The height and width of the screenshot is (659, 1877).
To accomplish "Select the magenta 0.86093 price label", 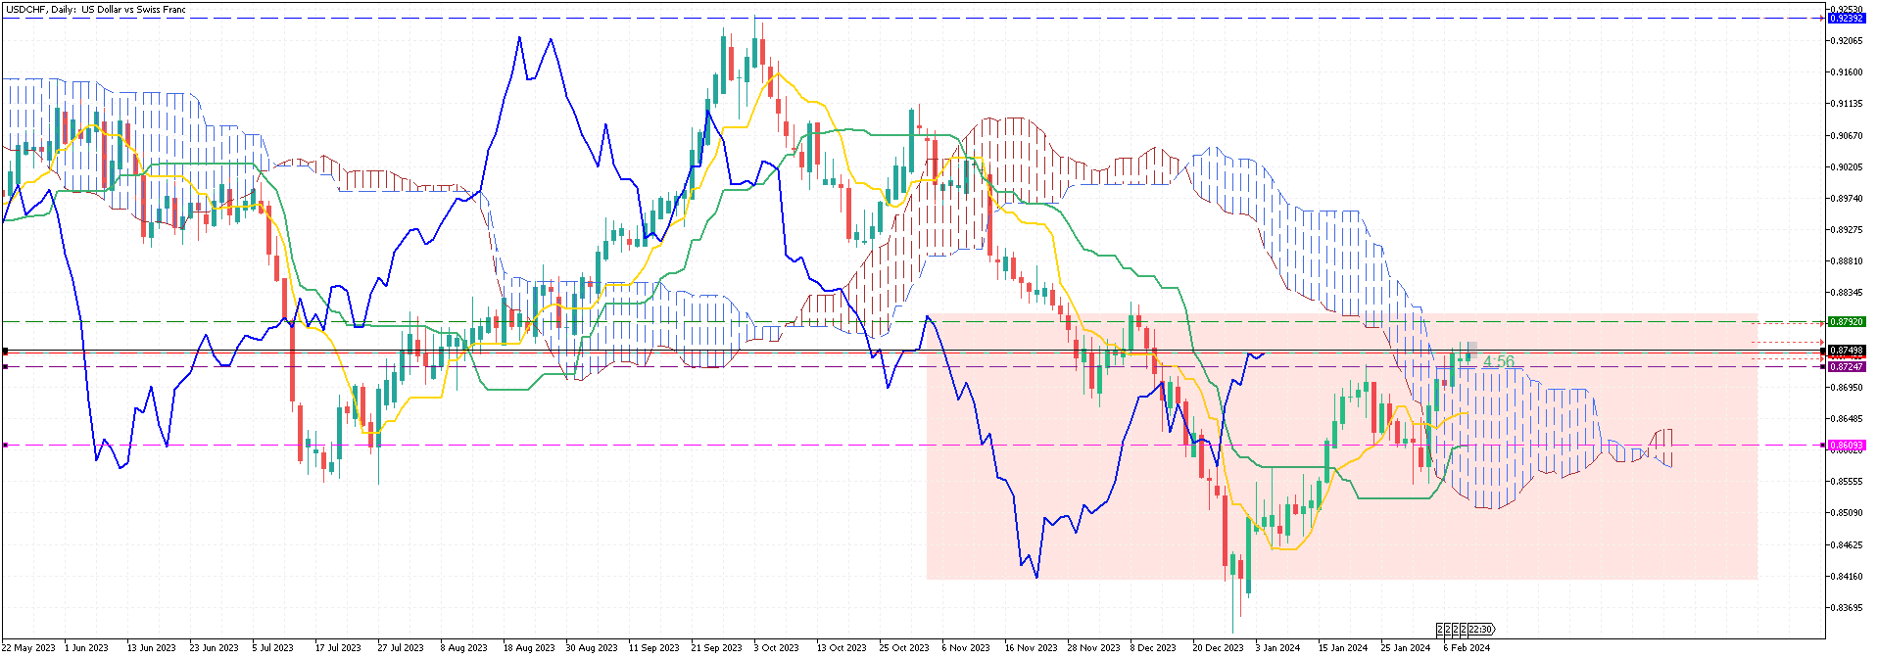I will point(1847,445).
